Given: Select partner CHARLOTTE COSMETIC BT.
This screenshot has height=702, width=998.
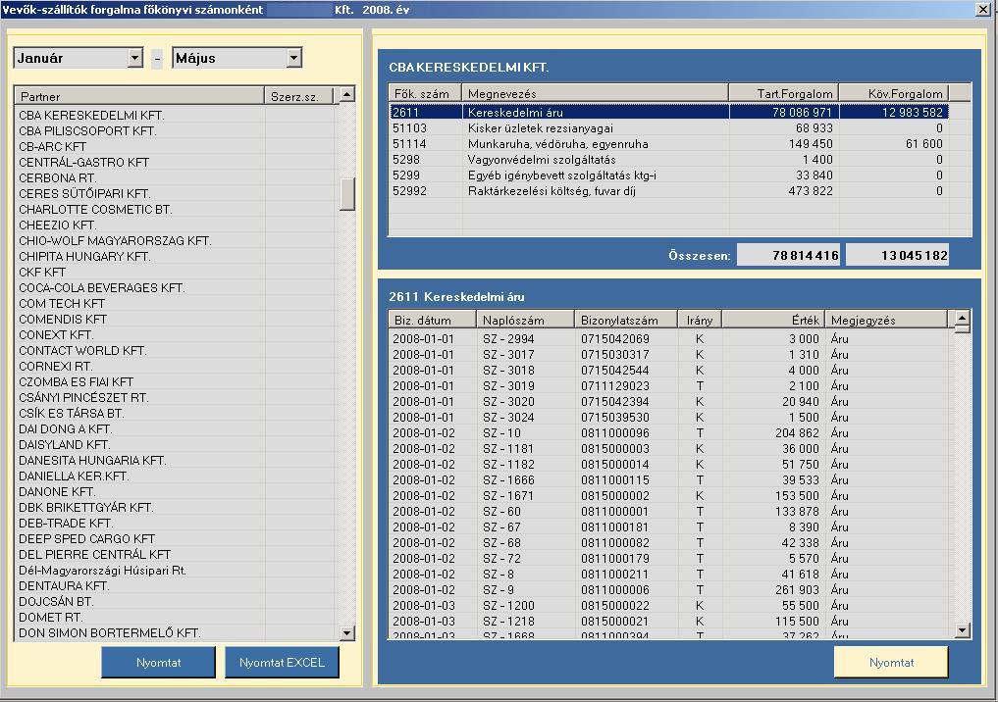Looking at the screenshot, I should (175, 209).
